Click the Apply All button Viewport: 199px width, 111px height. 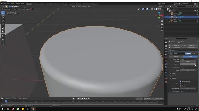pos(176,45)
